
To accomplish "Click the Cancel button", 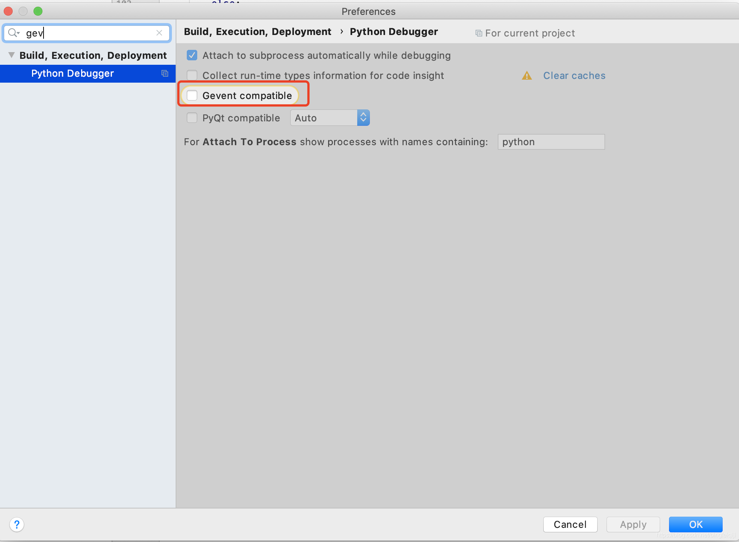I will [x=570, y=525].
